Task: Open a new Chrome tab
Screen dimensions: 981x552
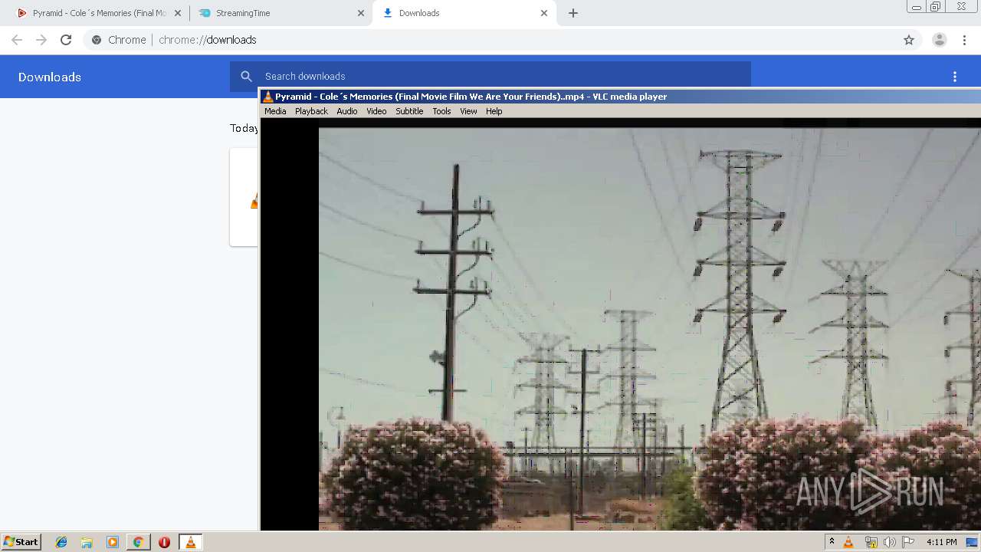Action: point(573,13)
